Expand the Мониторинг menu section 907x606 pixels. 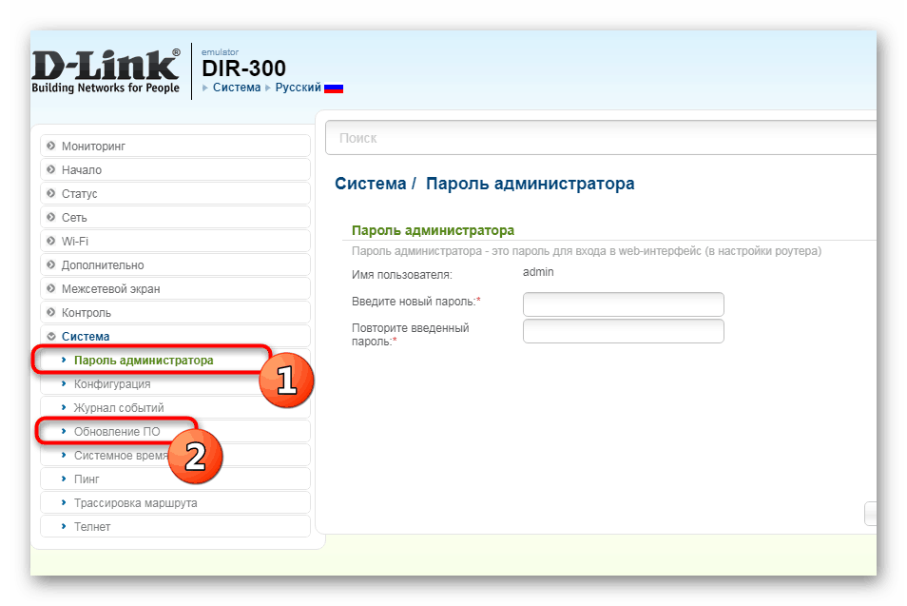tap(175, 146)
